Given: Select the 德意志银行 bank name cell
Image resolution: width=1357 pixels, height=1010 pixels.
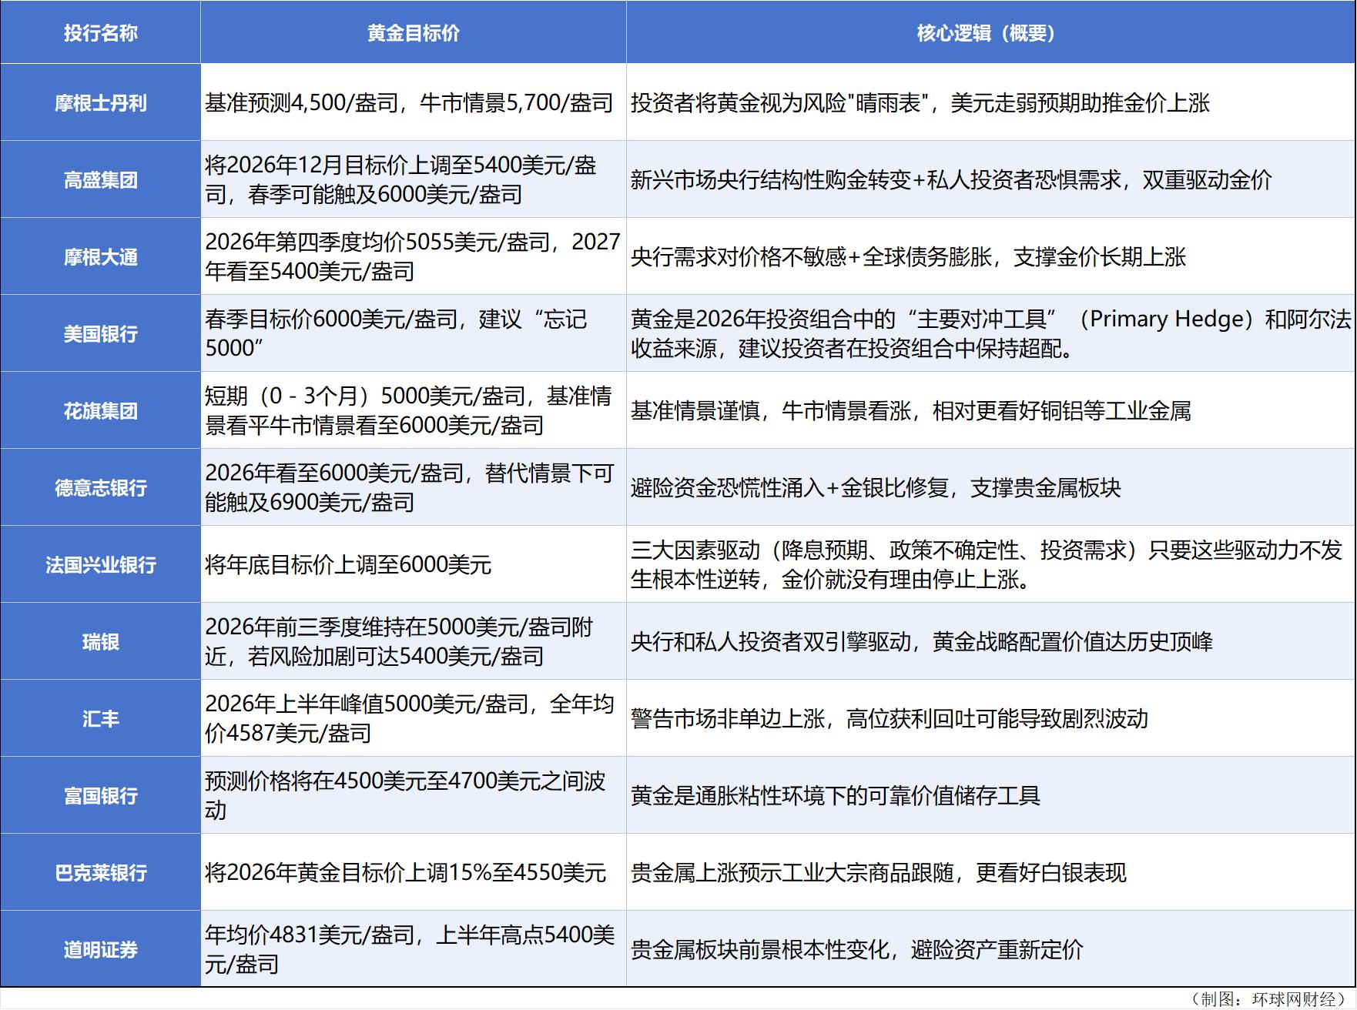Looking at the screenshot, I should pyautogui.click(x=100, y=487).
